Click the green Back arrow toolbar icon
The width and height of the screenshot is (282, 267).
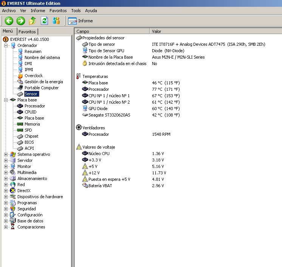[9, 21]
